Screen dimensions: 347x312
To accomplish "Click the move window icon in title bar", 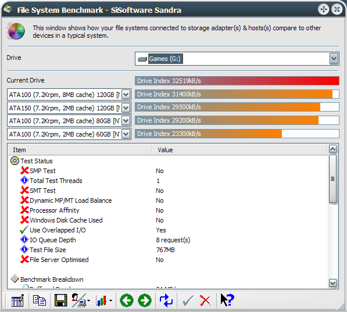I will (x=323, y=9).
